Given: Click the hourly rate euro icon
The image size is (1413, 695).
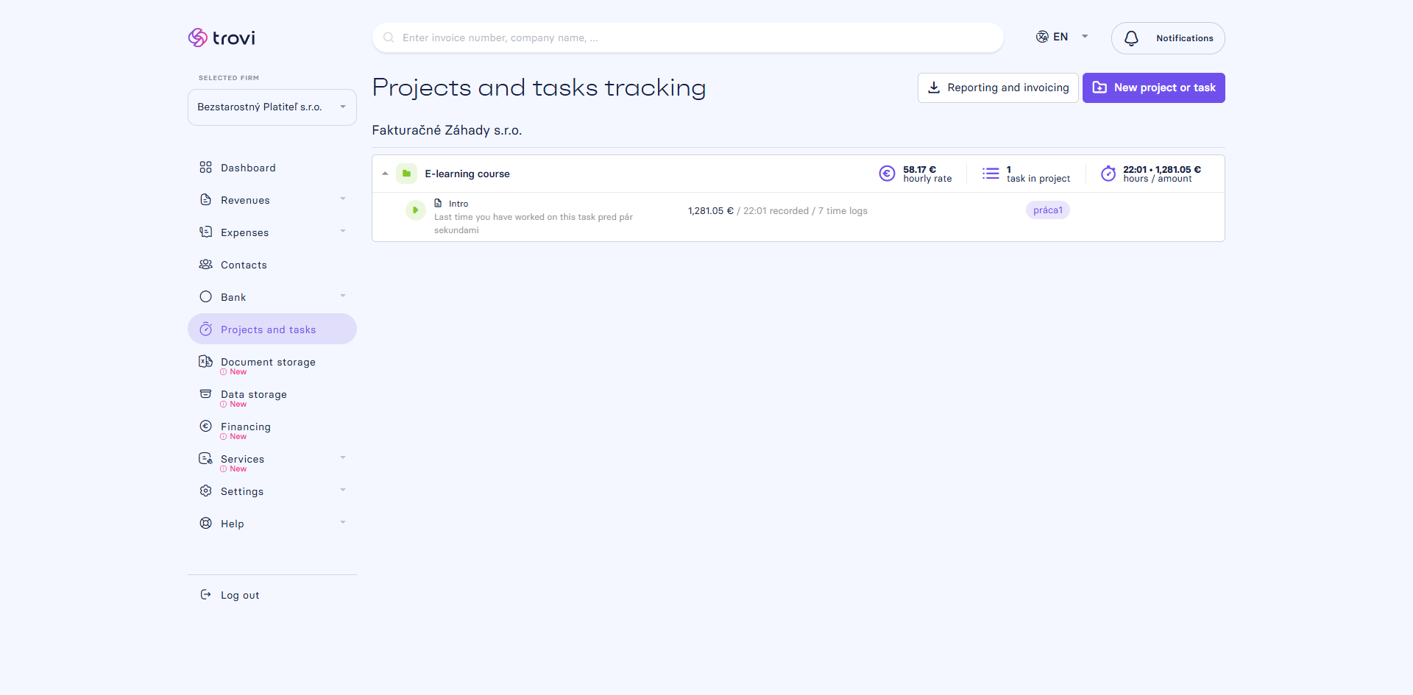Looking at the screenshot, I should pyautogui.click(x=887, y=174).
